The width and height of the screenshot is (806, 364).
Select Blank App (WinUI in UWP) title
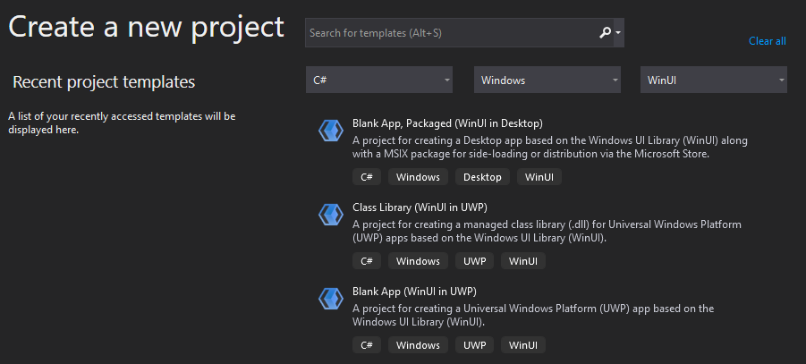(x=414, y=292)
